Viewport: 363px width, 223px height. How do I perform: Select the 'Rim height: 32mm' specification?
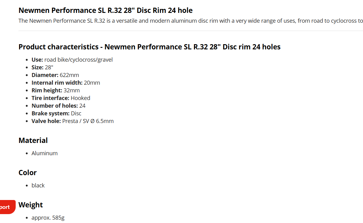pyautogui.click(x=56, y=90)
